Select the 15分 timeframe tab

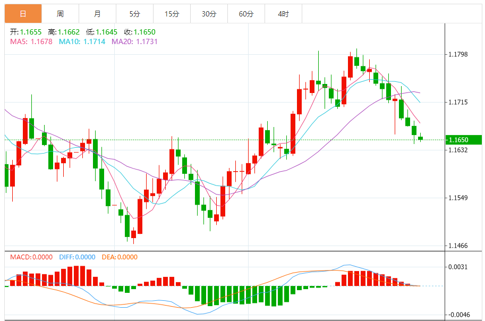click(x=172, y=14)
